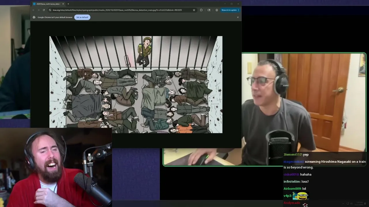369x207 pixels.
Task: Click the detention cell illustration image
Action: pos(136,85)
